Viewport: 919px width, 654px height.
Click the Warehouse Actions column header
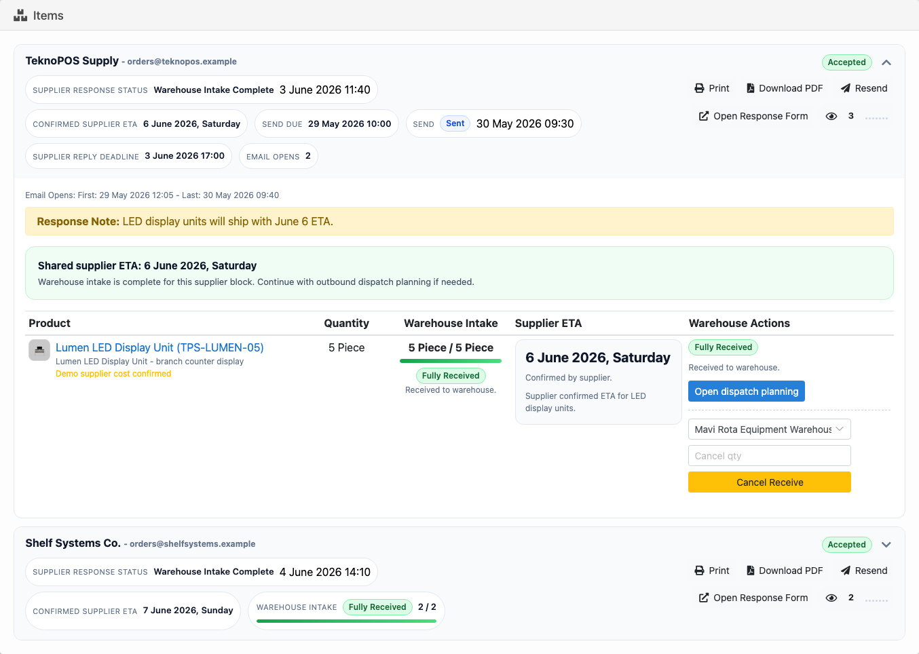pos(739,323)
